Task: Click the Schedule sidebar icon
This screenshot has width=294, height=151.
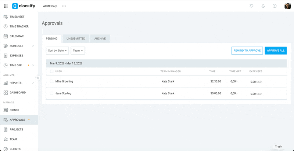Action: click(6, 46)
